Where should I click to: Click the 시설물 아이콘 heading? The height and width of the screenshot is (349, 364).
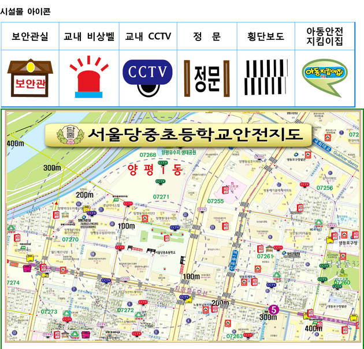pos(25,12)
